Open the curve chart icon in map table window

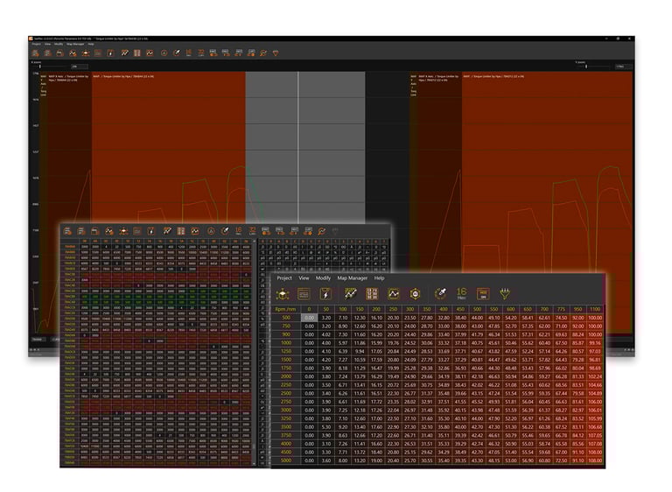coord(393,294)
